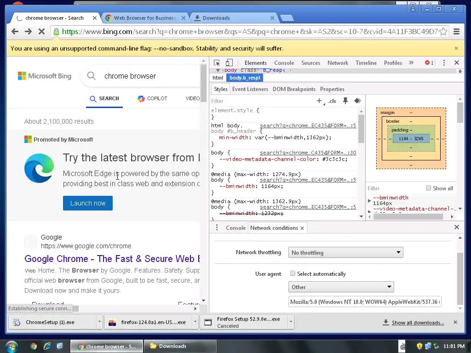Click the Microsoft Bing logo
This screenshot has width=471, height=353.
tap(45, 76)
